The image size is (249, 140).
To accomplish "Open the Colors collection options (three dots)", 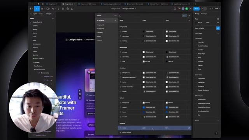I will pyautogui.click(x=115, y=16).
